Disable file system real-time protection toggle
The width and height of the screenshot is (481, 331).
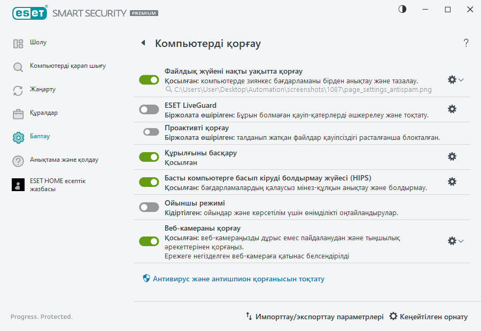(149, 80)
